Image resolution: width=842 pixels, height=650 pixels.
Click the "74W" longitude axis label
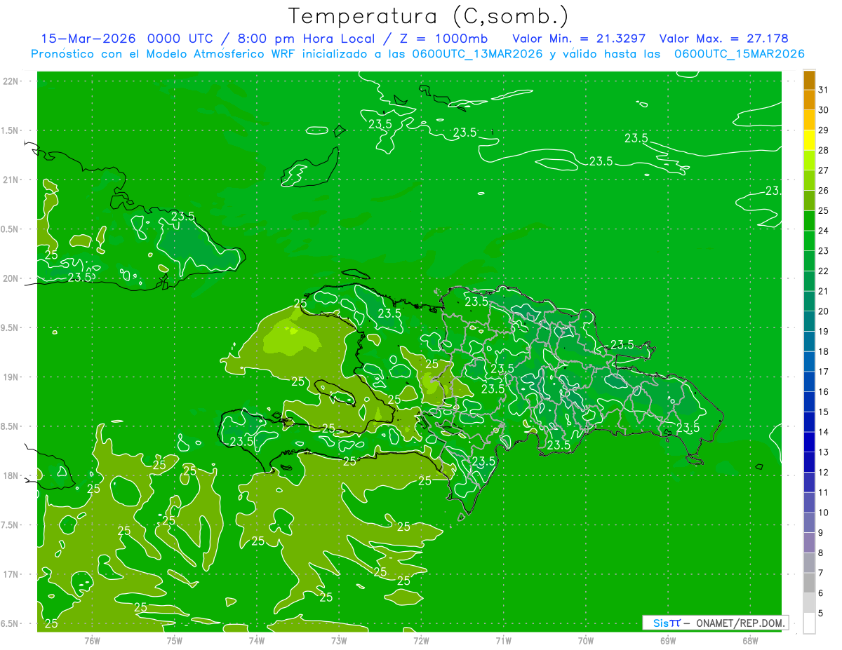pyautogui.click(x=257, y=640)
